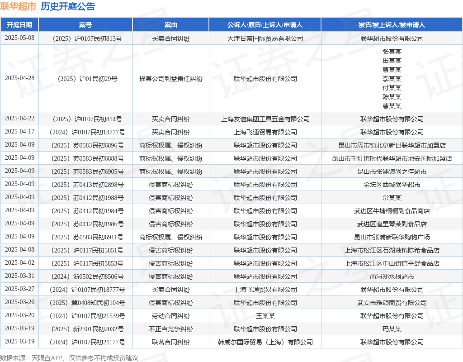
Task: Click the 案号 column header
Action: click(x=85, y=25)
